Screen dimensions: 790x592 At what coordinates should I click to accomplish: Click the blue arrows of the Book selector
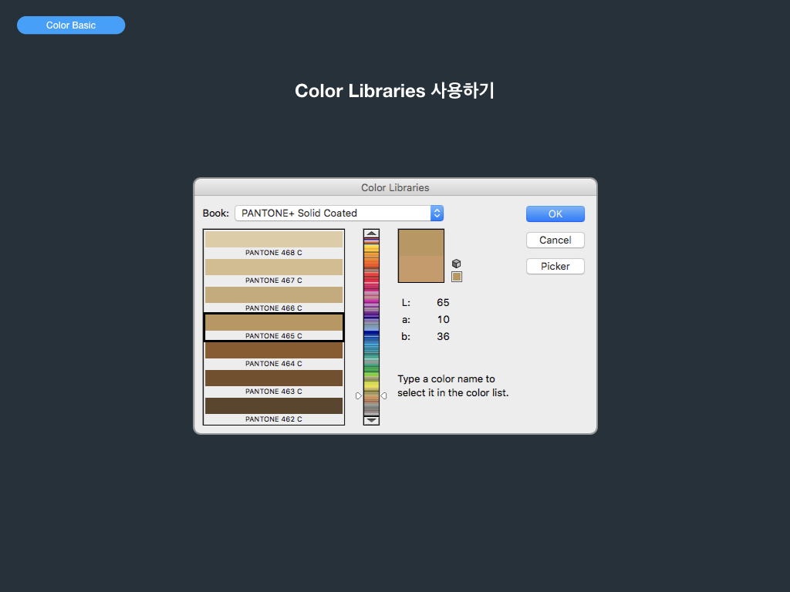tap(437, 213)
